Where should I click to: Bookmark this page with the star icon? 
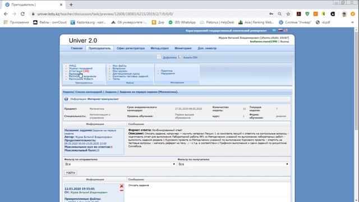pos(288,14)
